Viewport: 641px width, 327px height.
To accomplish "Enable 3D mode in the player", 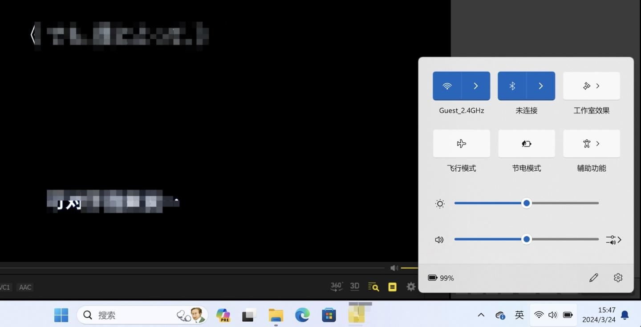I will coord(355,287).
